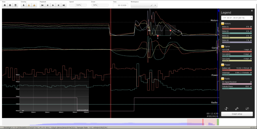The image size is (257, 129).
Task: Collapse the Gyros group
Action: pyautogui.click(x=223, y=46)
